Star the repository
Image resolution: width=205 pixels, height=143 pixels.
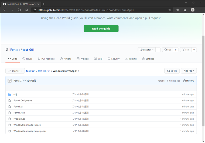click(168, 50)
